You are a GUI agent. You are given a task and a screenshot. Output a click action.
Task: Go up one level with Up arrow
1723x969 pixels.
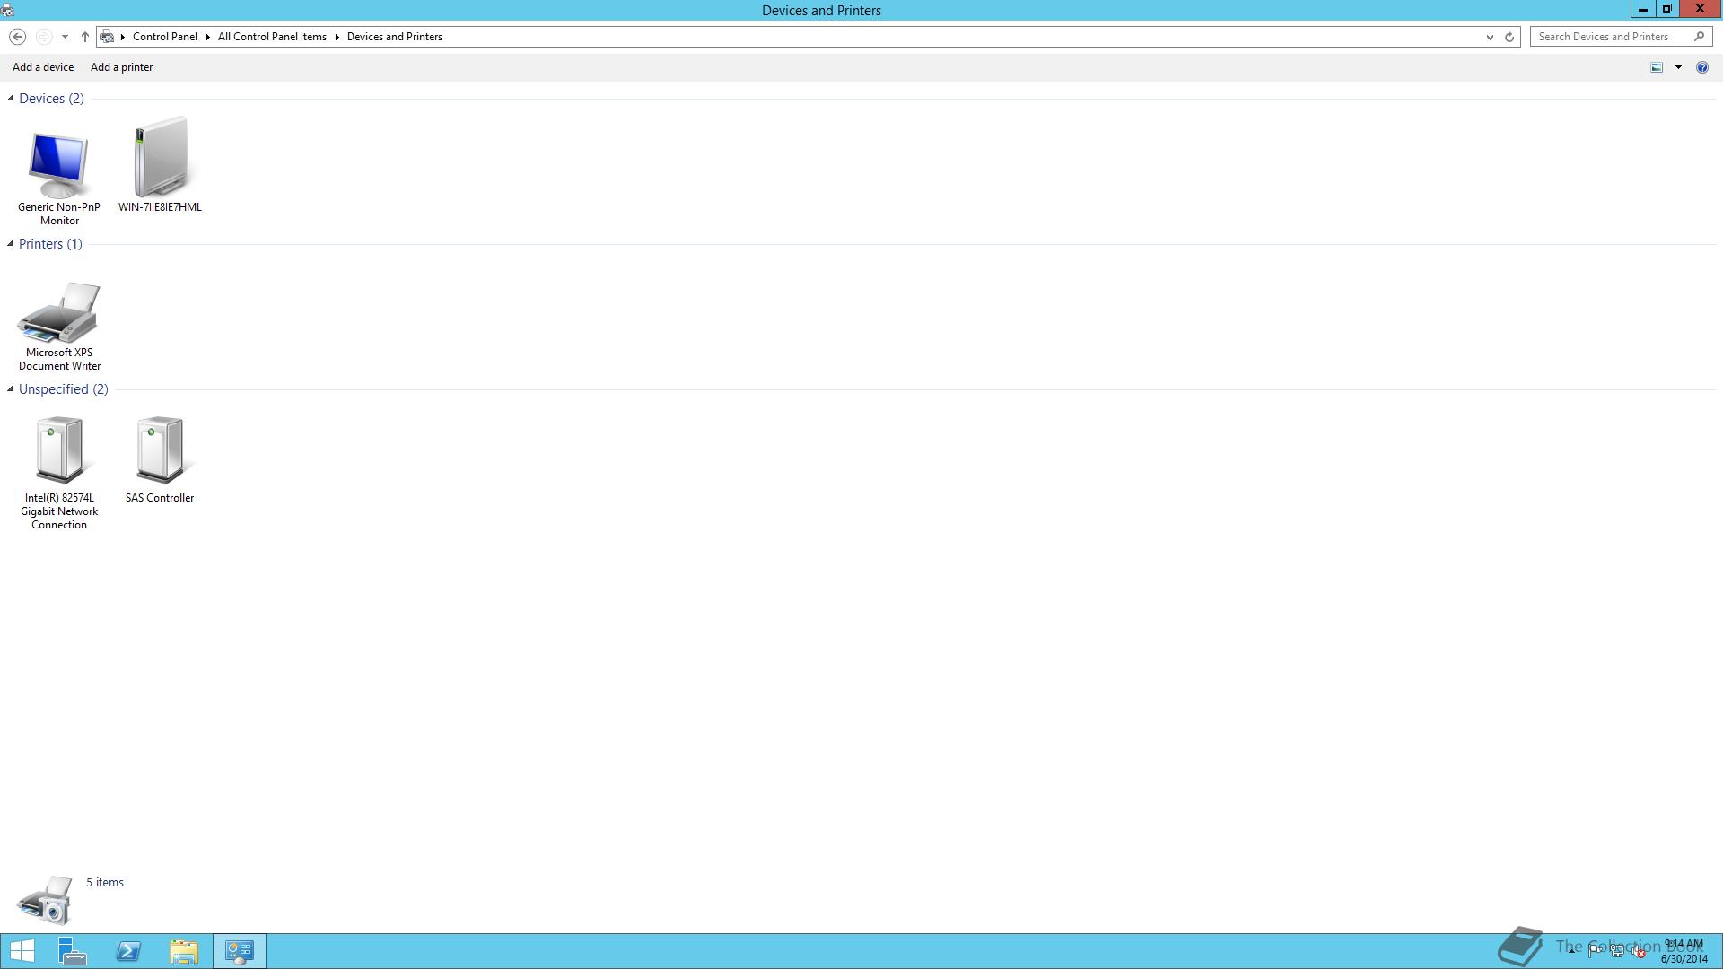tap(85, 37)
